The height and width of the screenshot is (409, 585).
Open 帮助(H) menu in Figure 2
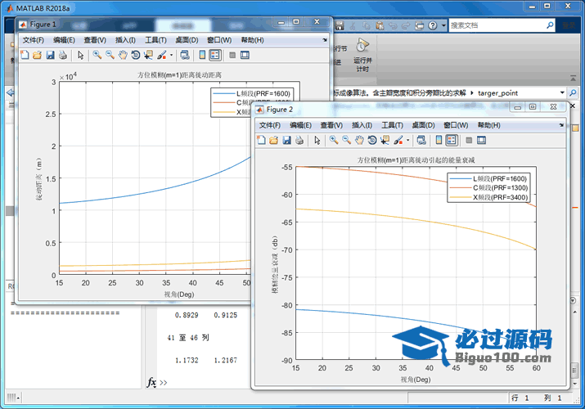coord(488,125)
